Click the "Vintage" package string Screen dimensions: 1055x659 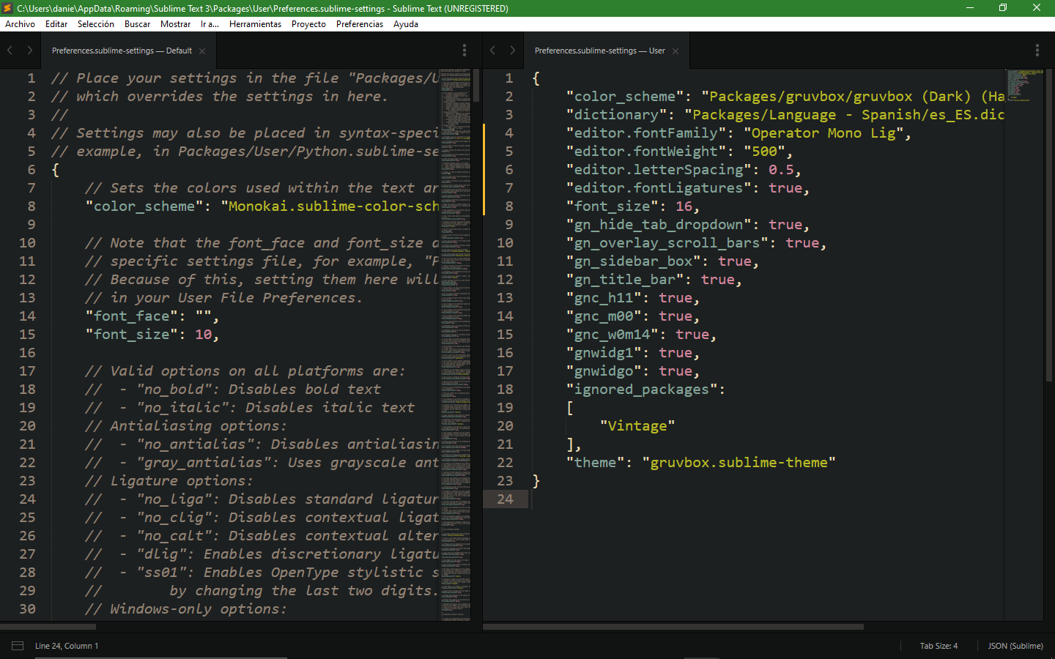tap(637, 426)
